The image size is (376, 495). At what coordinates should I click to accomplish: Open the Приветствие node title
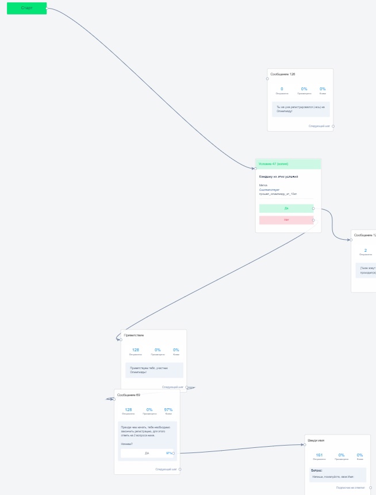[134, 335]
